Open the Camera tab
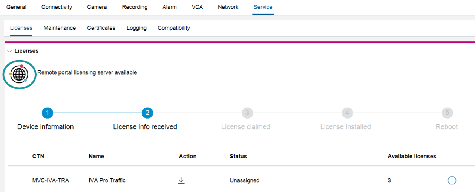Image resolution: width=475 pixels, height=192 pixels. (97, 7)
